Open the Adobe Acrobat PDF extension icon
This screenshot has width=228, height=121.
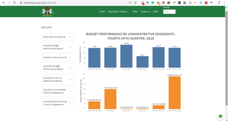point(164,3)
